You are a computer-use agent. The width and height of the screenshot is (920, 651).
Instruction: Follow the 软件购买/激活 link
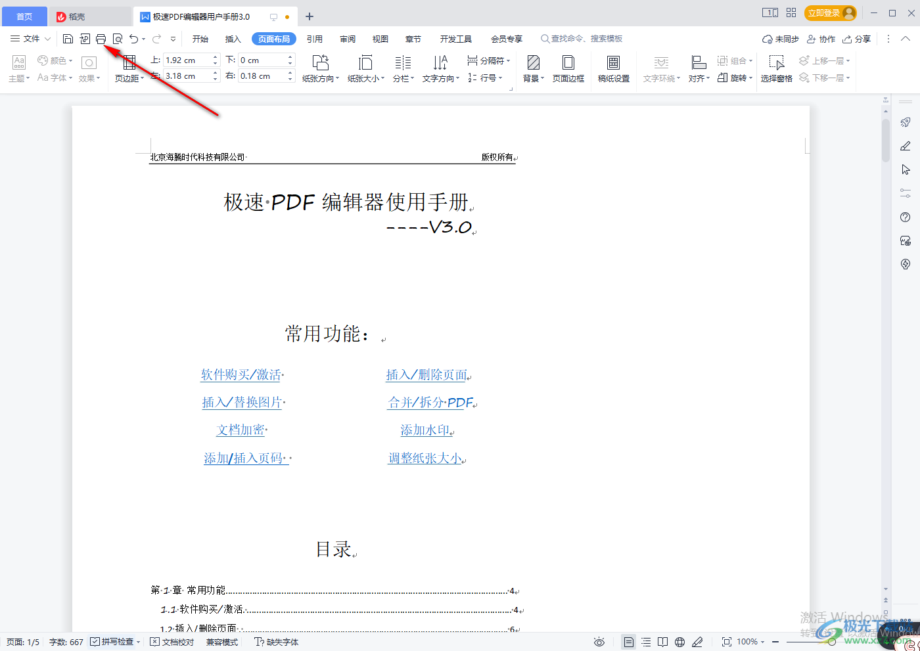coord(241,374)
